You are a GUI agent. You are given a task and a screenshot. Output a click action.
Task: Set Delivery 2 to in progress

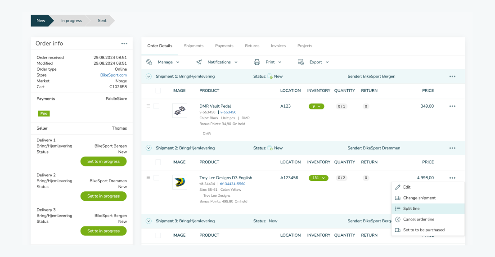coord(103,196)
